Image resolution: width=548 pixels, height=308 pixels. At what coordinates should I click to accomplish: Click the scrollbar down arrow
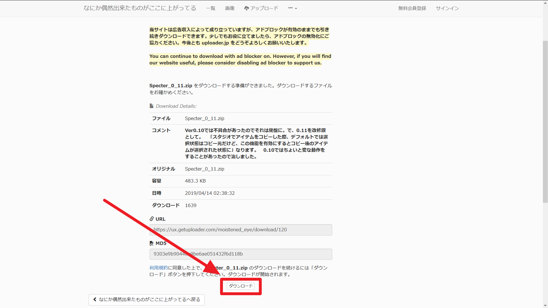[x=545, y=305]
